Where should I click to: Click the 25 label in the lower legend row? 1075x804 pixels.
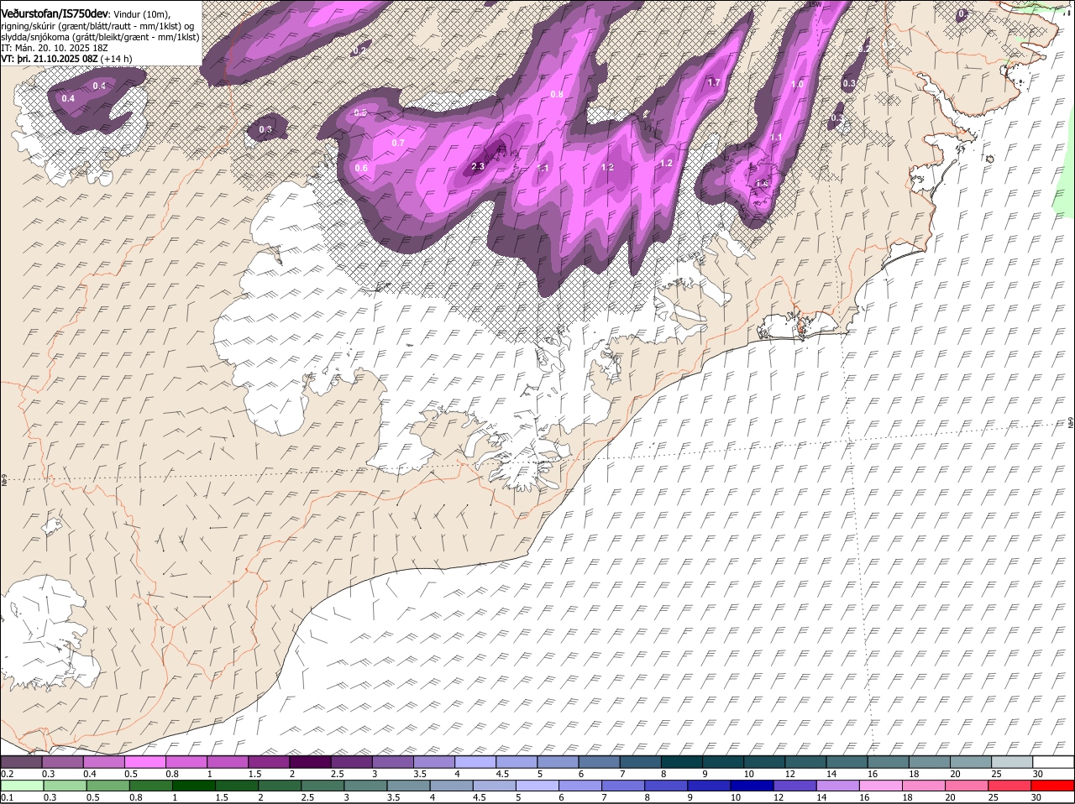(992, 798)
